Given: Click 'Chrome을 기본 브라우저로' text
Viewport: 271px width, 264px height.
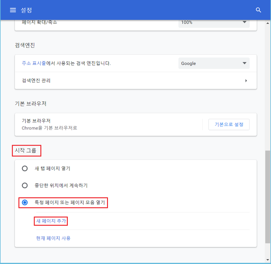Looking at the screenshot, I should tap(49, 128).
